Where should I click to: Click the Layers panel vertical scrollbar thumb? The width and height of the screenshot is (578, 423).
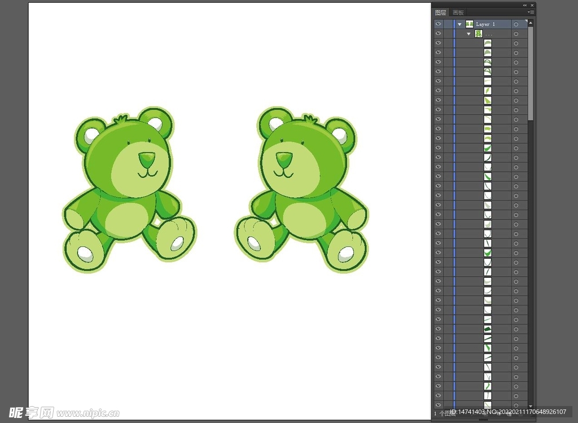[531, 73]
